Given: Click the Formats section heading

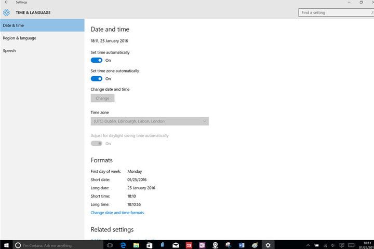Looking at the screenshot, I should pyautogui.click(x=102, y=160).
